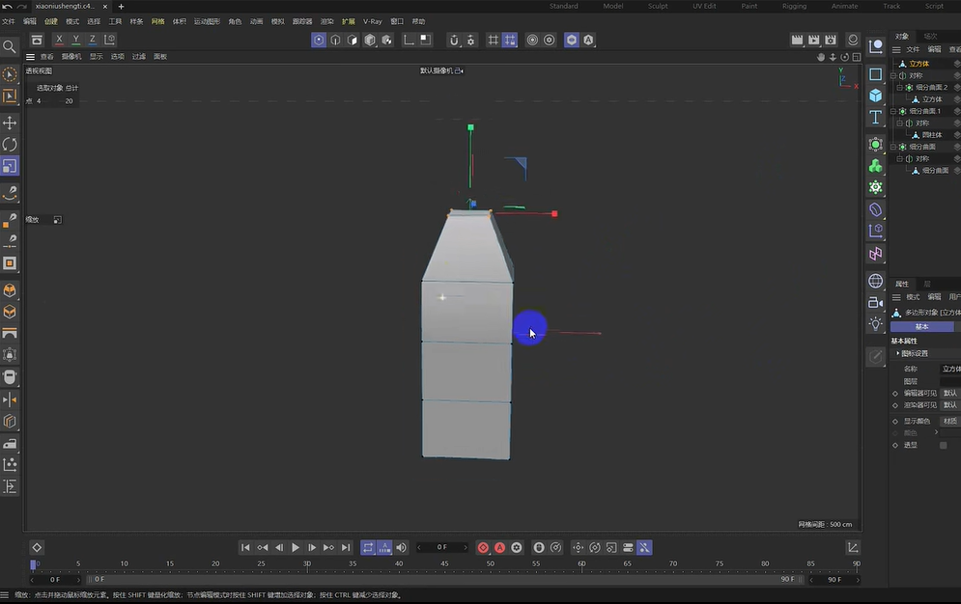The width and height of the screenshot is (961, 604).
Task: Open the V-Ray menu in the menu bar
Action: click(x=372, y=20)
